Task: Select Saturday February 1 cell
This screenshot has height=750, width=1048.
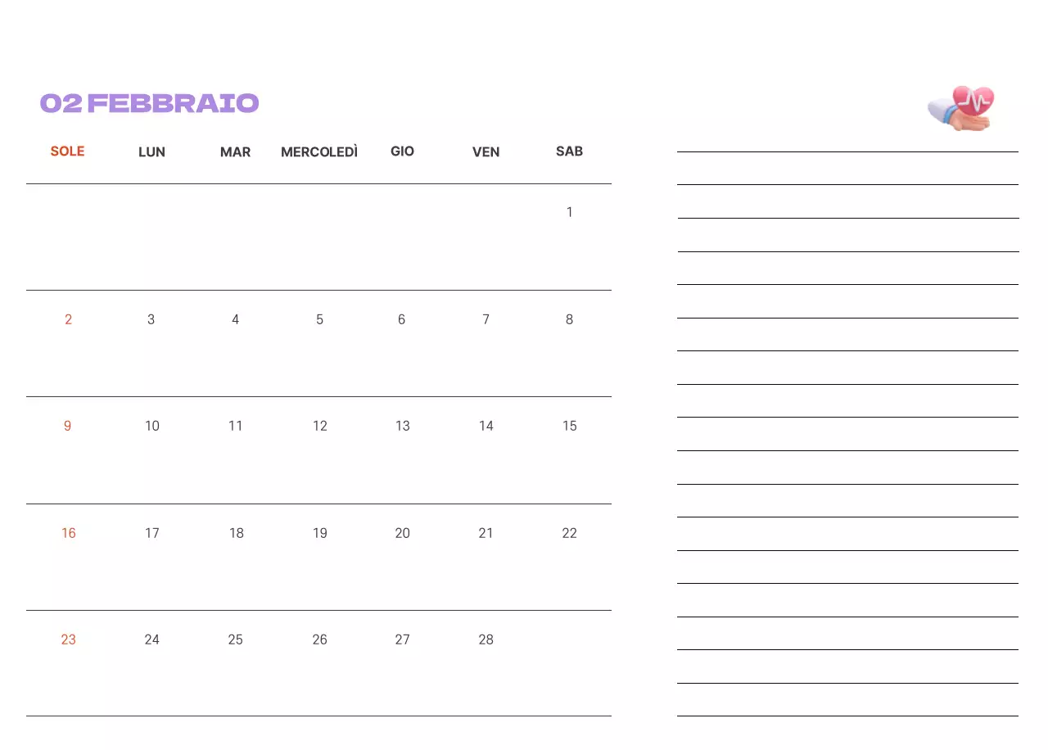Action: [x=569, y=213]
